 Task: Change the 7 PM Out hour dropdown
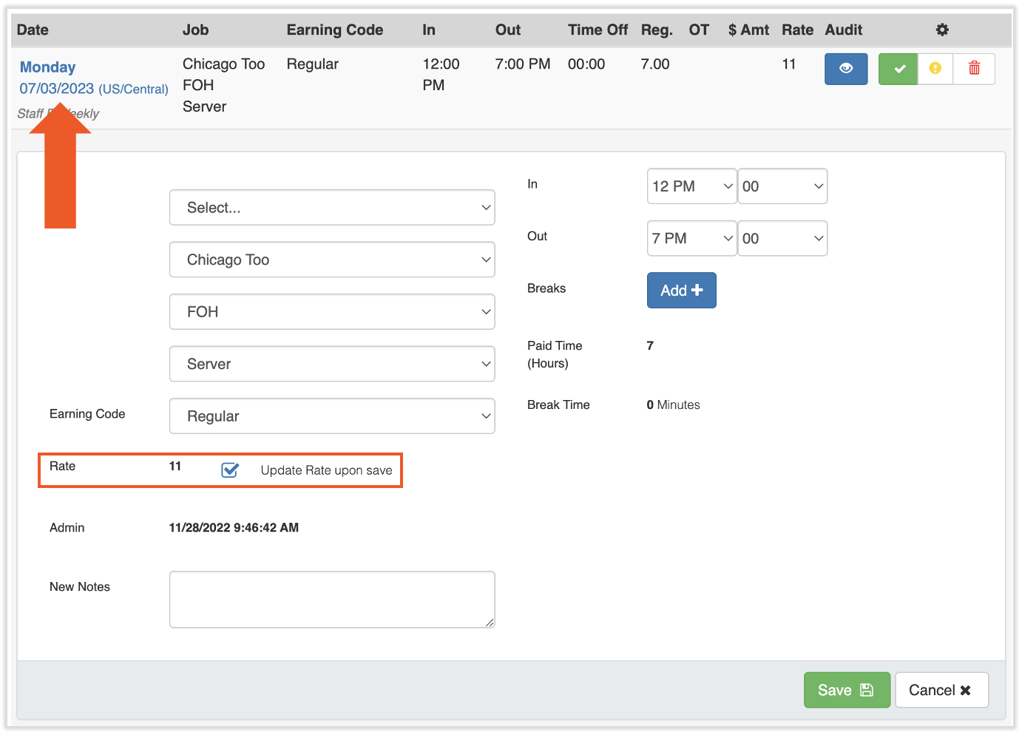[691, 238]
